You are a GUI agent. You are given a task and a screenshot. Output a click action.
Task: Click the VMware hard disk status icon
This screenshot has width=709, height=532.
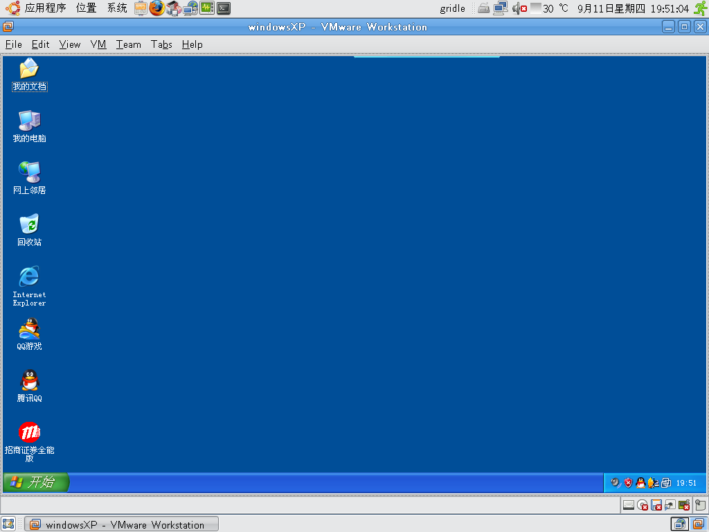pyautogui.click(x=629, y=505)
